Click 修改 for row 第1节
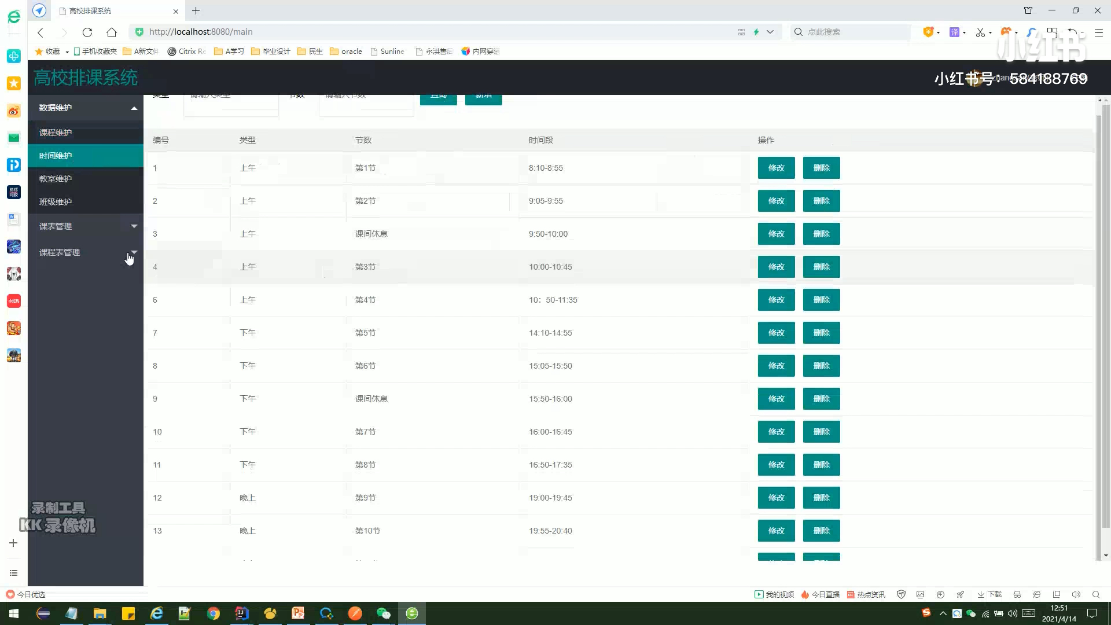This screenshot has width=1111, height=625. tap(777, 168)
